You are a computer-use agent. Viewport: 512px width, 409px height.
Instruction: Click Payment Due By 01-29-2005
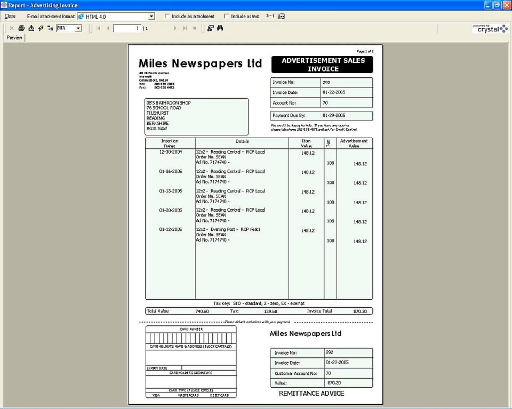[x=334, y=116]
